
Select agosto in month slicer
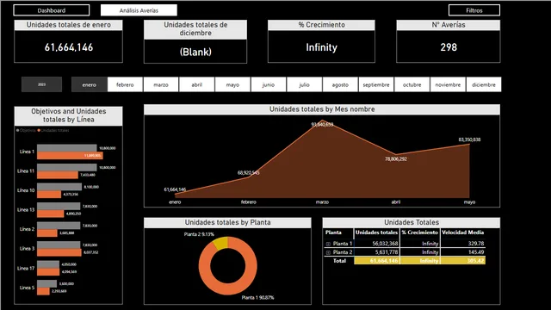pos(340,84)
